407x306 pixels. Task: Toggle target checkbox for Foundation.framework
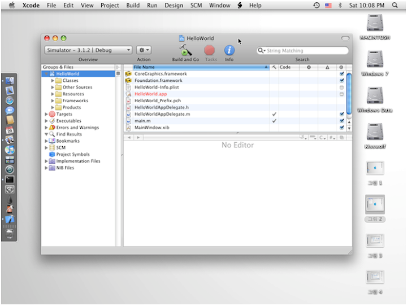coord(341,81)
